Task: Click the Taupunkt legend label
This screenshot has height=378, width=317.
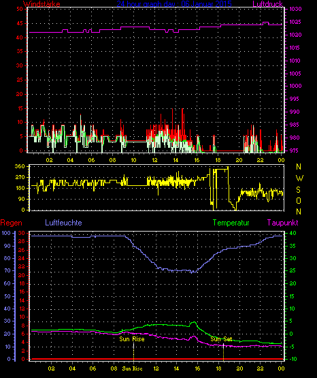Action: (x=282, y=223)
